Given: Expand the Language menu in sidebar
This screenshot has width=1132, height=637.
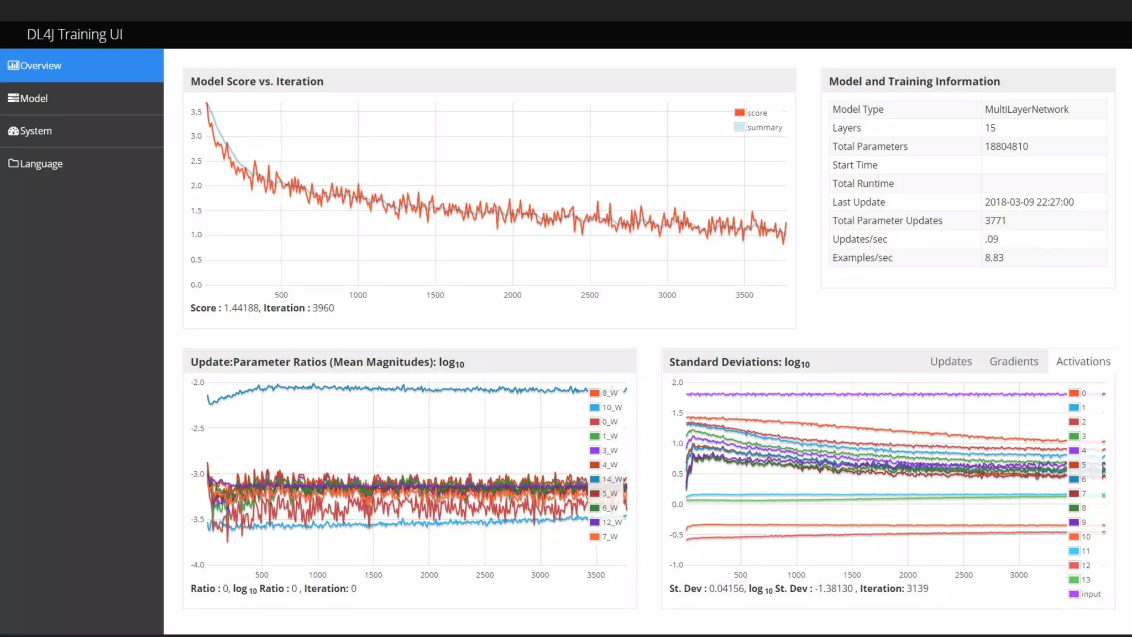Looking at the screenshot, I should pos(41,164).
